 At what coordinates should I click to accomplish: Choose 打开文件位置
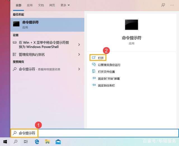pyautogui.click(x=103, y=72)
